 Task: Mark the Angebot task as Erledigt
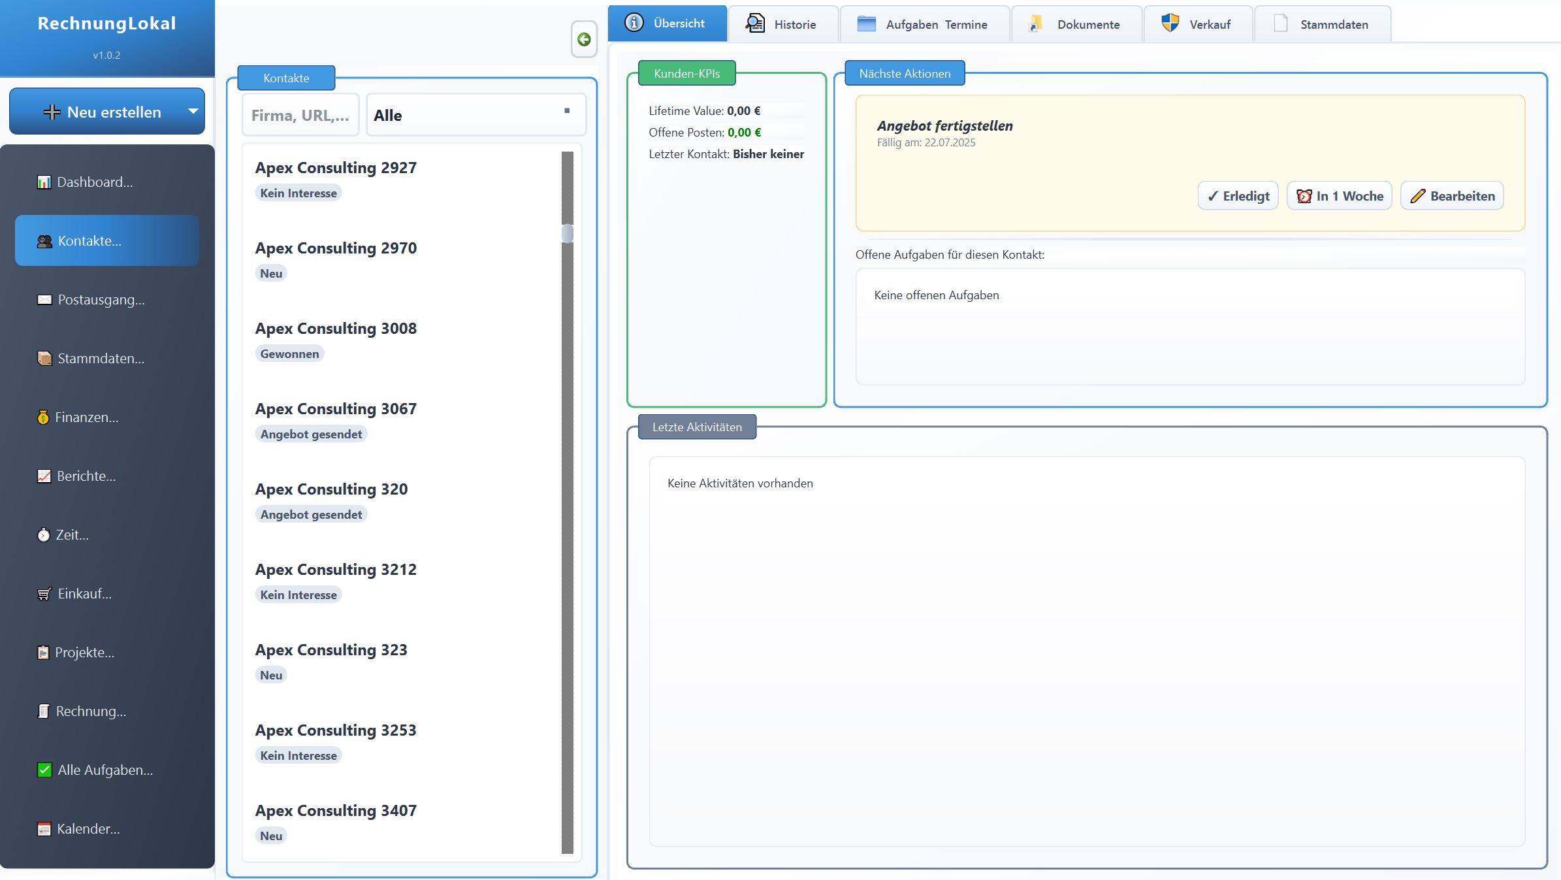point(1238,195)
